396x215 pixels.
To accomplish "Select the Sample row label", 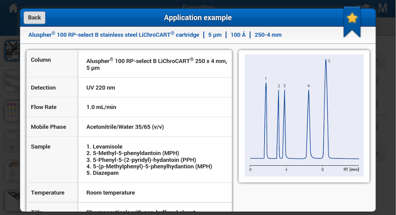I will click(x=41, y=147).
